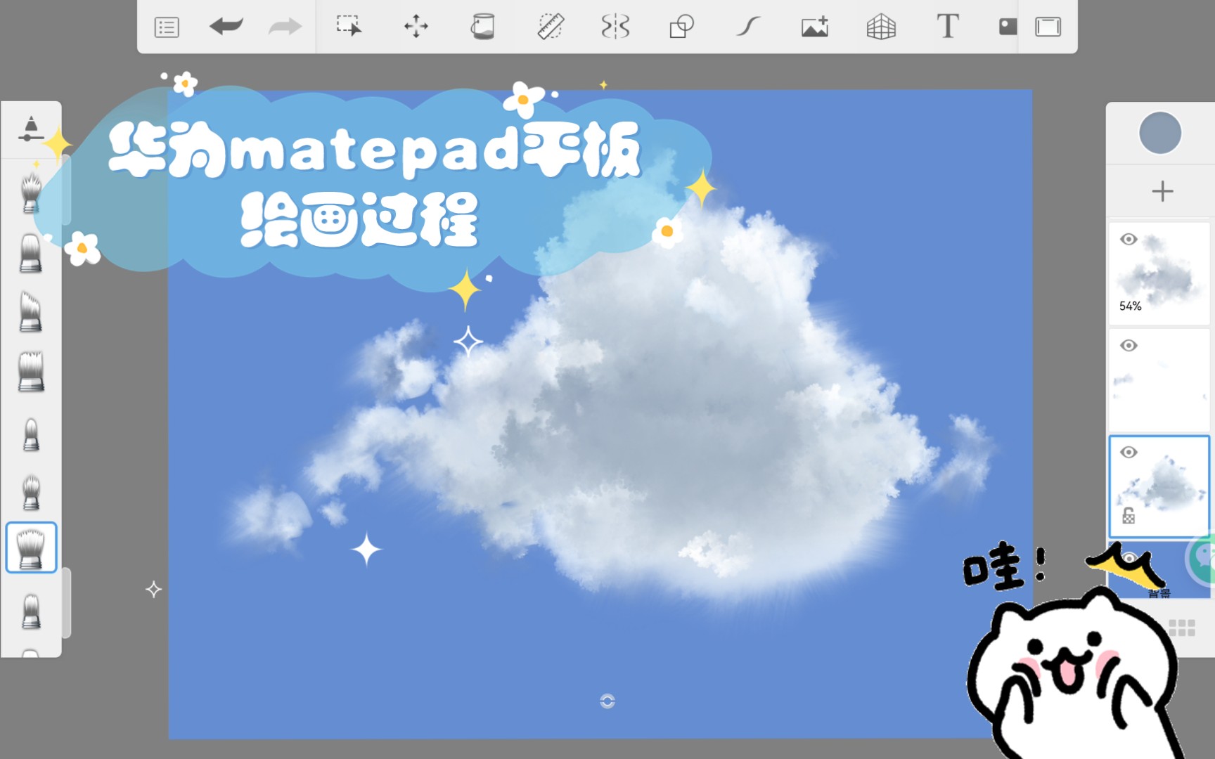The height and width of the screenshot is (759, 1215).
Task: Open the layer grid view icon
Action: 1182,628
